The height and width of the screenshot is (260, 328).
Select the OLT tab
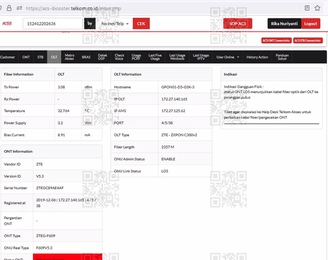coord(54,57)
